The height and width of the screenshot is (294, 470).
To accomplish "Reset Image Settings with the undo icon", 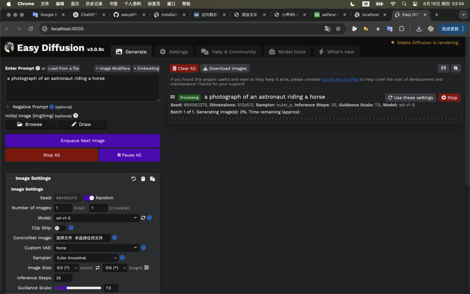I will click(x=134, y=179).
